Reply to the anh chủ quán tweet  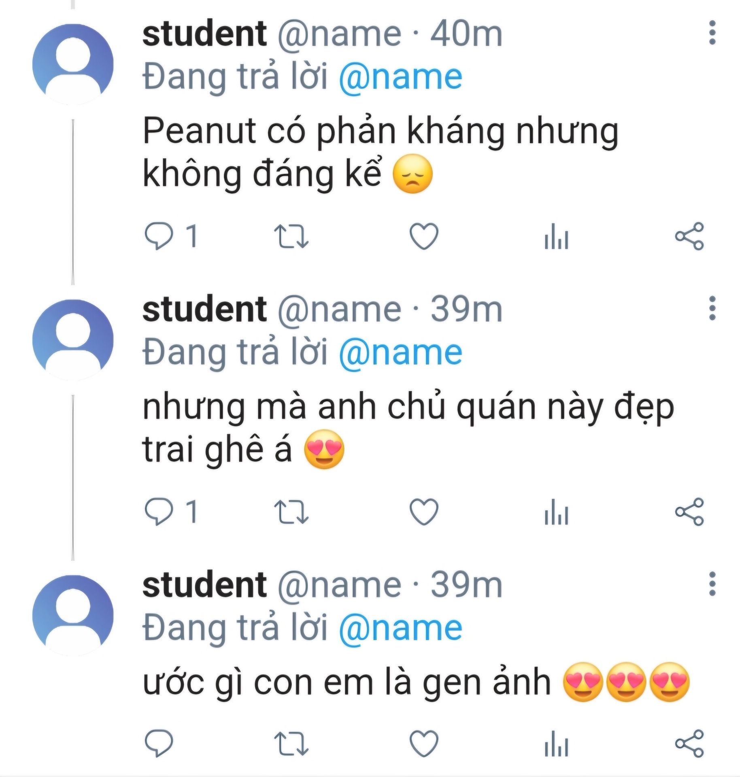click(159, 512)
